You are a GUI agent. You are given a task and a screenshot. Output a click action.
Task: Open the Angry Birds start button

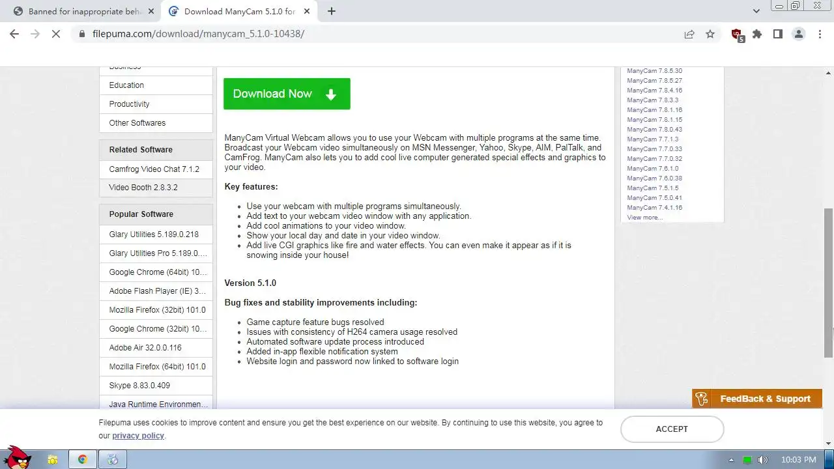[18, 457]
